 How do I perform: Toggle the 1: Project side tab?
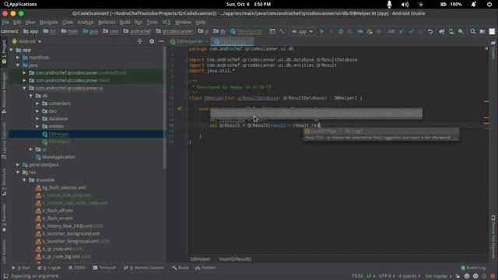pos(4,52)
